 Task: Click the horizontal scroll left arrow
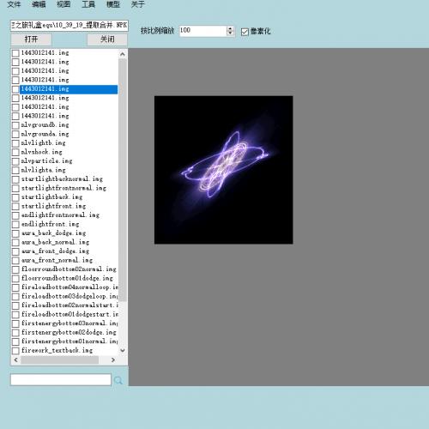coord(16,360)
